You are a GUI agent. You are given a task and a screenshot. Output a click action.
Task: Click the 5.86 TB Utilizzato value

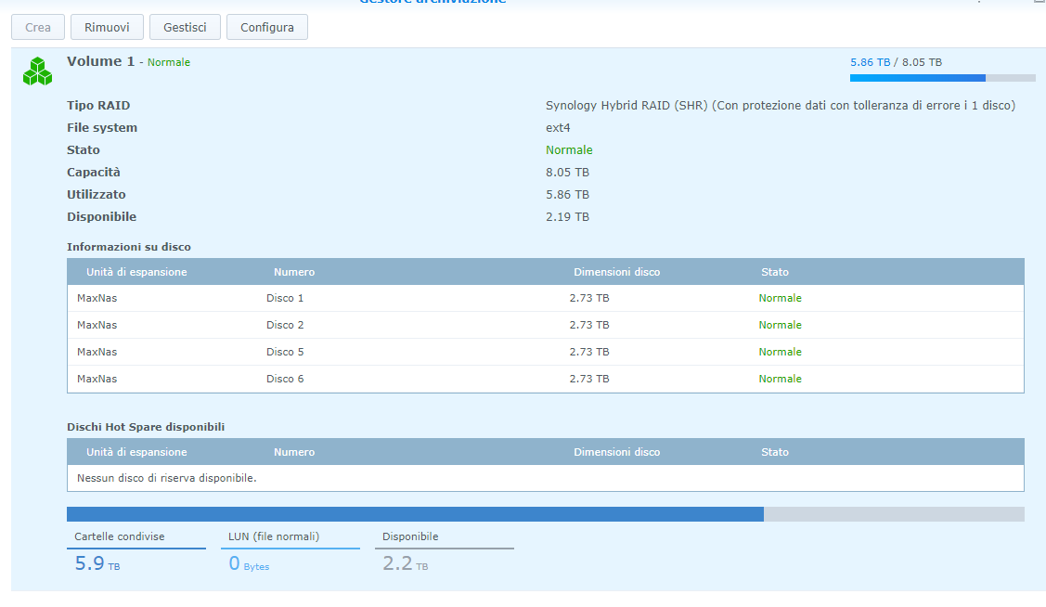pyautogui.click(x=567, y=195)
